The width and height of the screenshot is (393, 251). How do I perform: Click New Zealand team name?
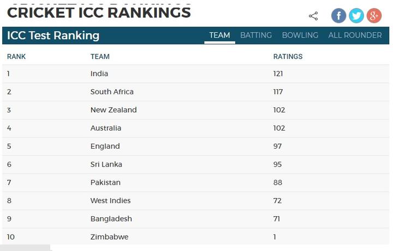click(x=114, y=110)
